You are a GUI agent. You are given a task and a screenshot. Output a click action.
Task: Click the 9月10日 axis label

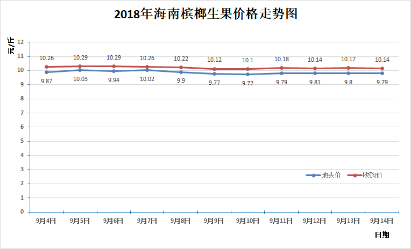(247, 221)
